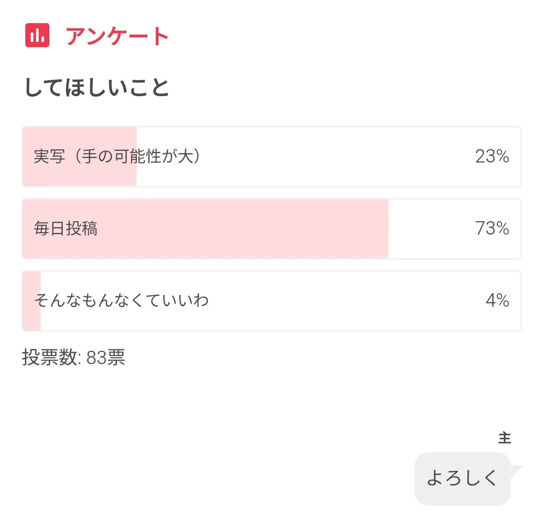The width and height of the screenshot is (543, 531).
Task: Click the よろしく chat bubble
Action: click(x=462, y=478)
